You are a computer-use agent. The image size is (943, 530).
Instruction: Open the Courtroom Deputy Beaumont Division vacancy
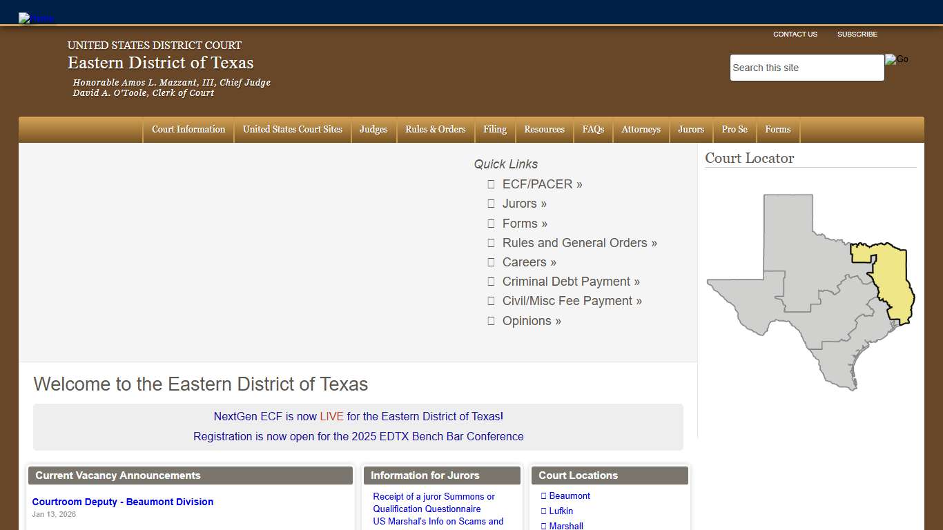click(x=123, y=502)
